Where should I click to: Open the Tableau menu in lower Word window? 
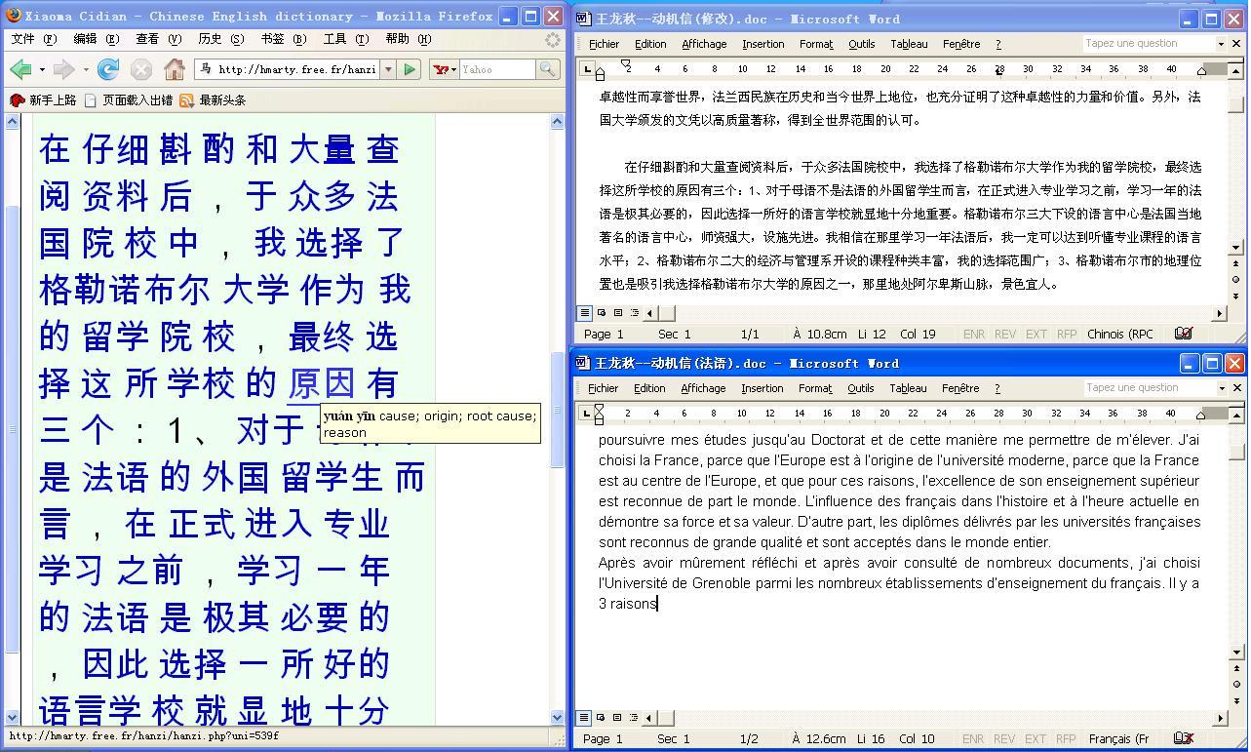point(908,388)
